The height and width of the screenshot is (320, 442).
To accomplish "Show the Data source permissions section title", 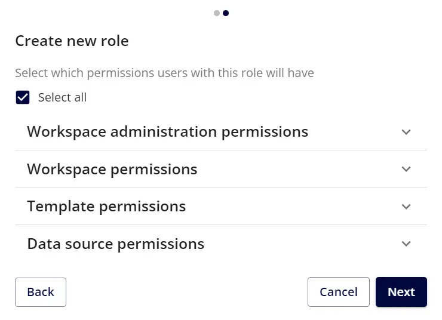I will [x=115, y=244].
